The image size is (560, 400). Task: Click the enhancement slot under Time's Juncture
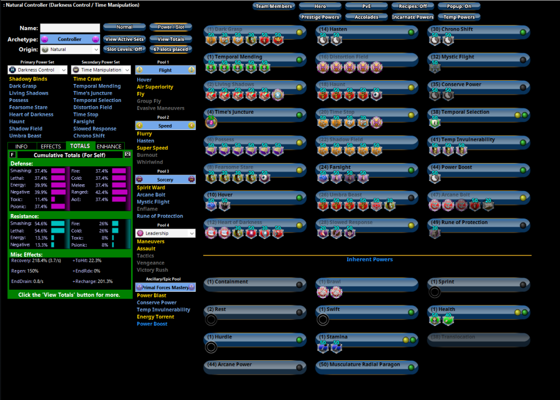211,123
